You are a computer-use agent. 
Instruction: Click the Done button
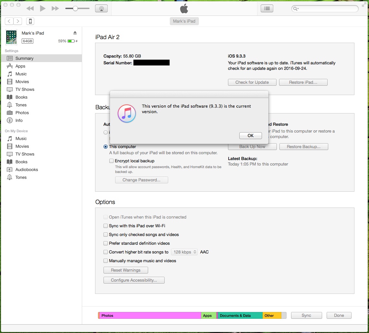(339, 315)
